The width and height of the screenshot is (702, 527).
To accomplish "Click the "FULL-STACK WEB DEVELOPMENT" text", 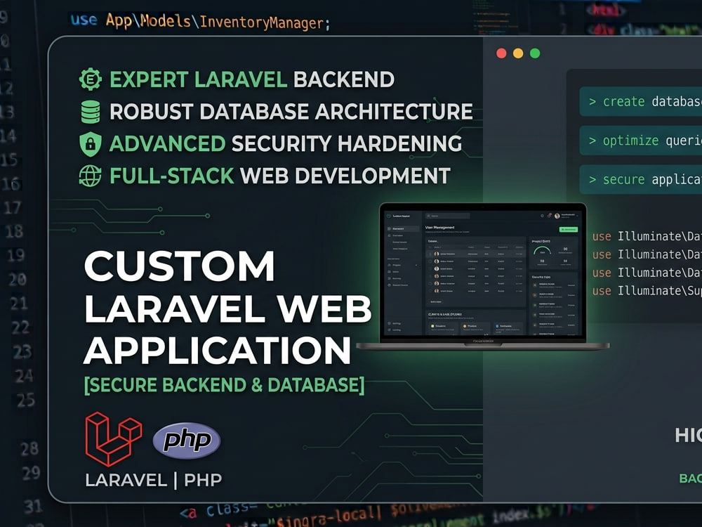I will point(280,176).
